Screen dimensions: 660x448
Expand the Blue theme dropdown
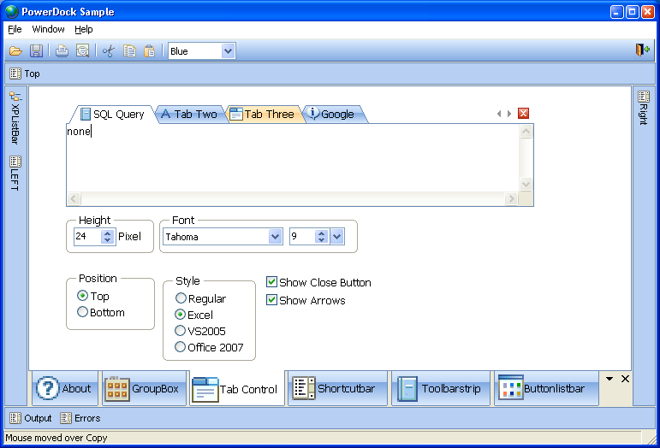coord(229,50)
